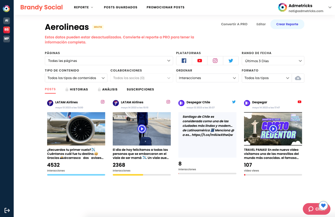Open the Ordenar dropdown
This screenshot has height=217, width=335.
click(207, 78)
